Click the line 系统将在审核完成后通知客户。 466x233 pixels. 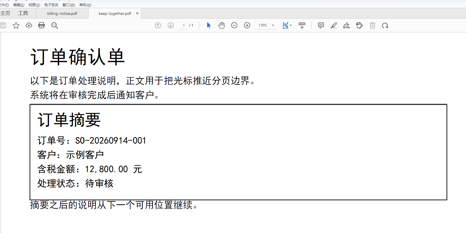pos(95,95)
